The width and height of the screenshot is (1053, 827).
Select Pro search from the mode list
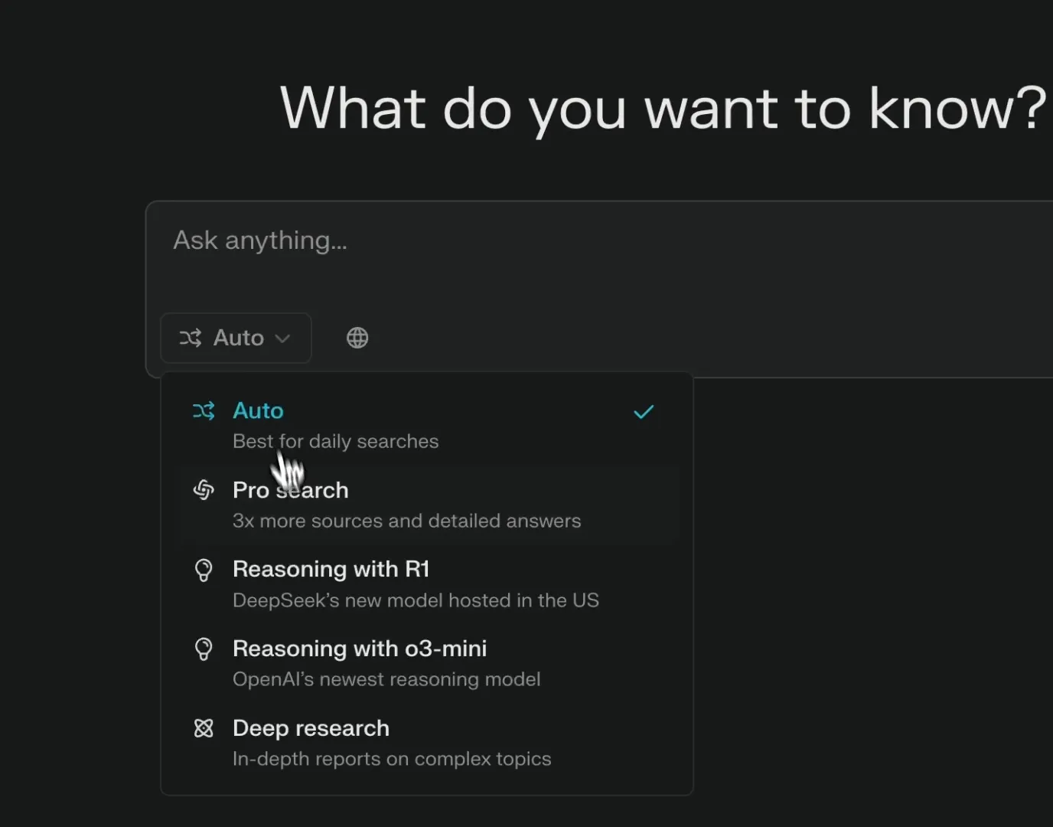427,505
